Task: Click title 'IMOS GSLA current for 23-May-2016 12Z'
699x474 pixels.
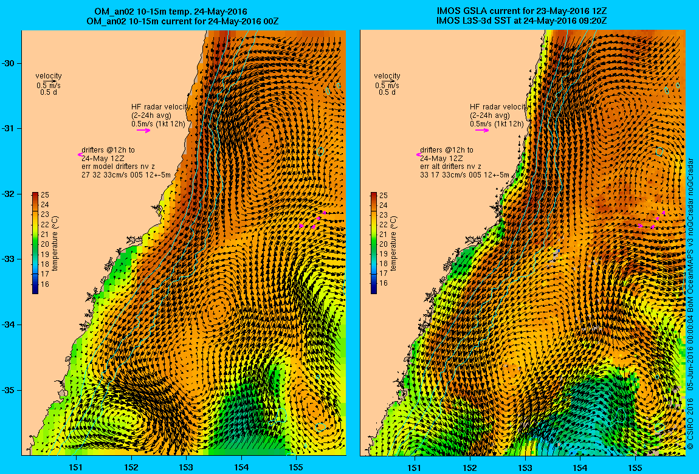Action: click(x=522, y=12)
